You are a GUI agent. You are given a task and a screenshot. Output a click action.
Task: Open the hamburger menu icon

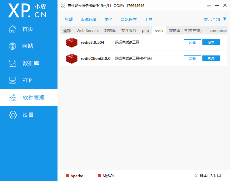click(x=209, y=5)
